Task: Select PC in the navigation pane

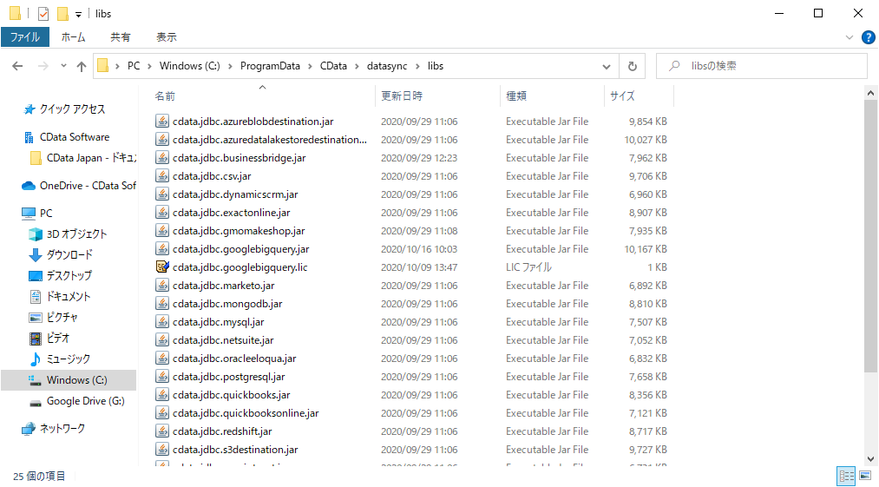Action: pyautogui.click(x=46, y=214)
